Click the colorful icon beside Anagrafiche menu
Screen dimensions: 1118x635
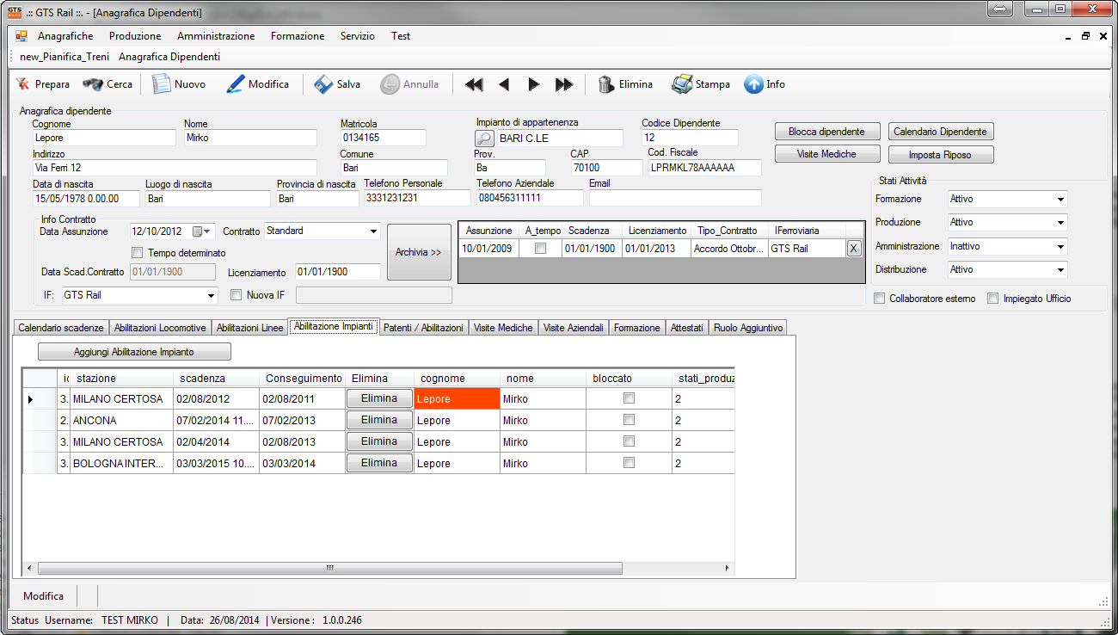pos(21,36)
